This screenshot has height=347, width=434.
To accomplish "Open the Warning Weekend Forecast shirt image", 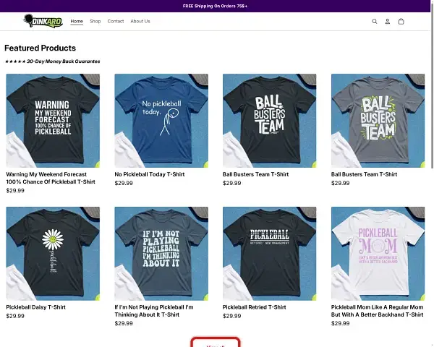I will click(53, 121).
